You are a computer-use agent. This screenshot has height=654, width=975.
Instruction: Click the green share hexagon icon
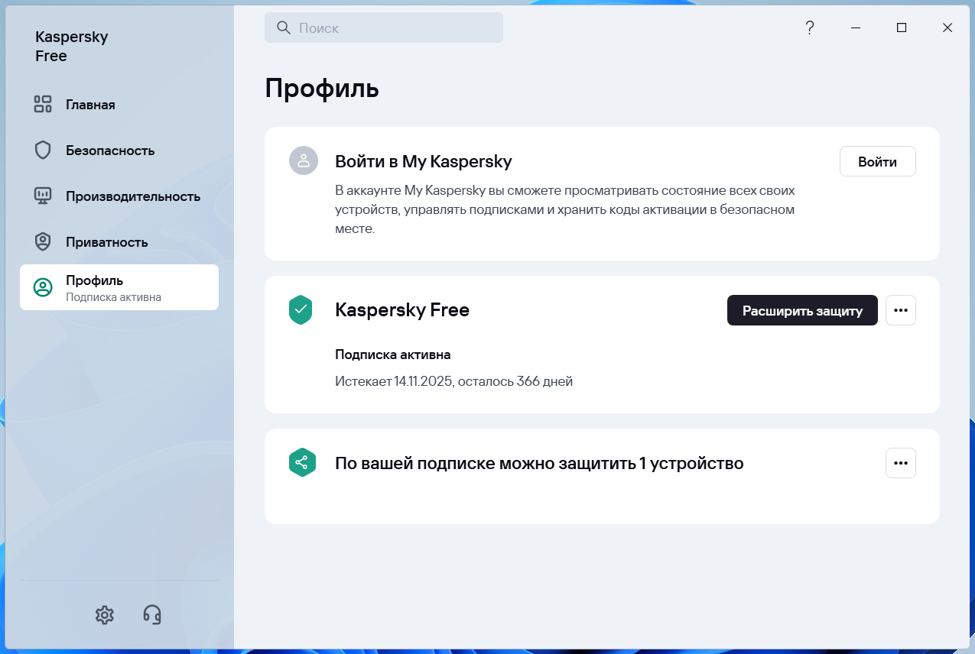[303, 463]
